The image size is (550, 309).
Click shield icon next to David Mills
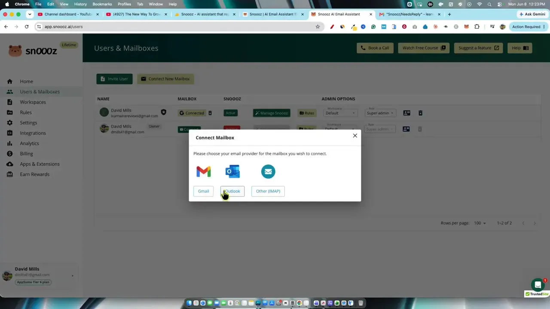(163, 112)
